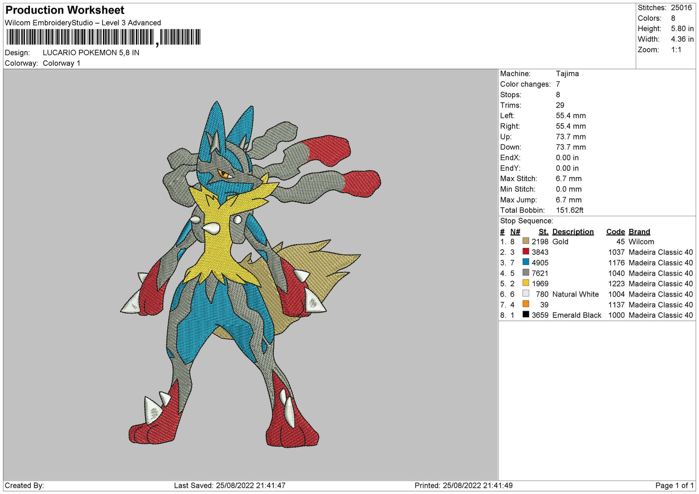The height and width of the screenshot is (494, 699).
Task: Click the Height value '5.80 in'
Action: click(682, 29)
